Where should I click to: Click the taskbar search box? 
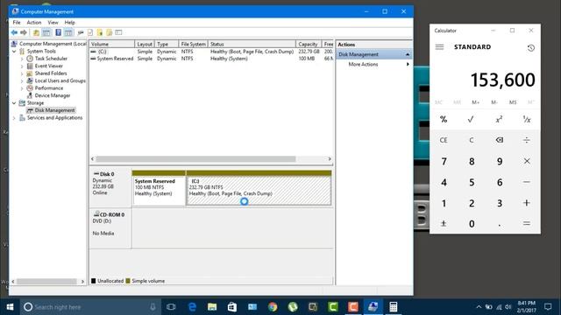click(x=89, y=307)
